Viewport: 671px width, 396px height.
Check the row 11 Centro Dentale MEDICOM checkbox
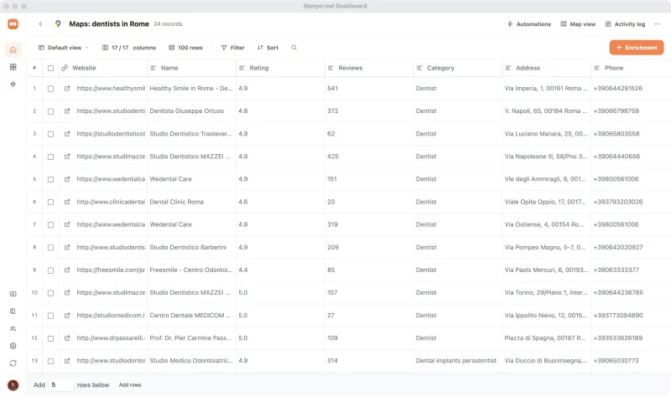point(50,316)
